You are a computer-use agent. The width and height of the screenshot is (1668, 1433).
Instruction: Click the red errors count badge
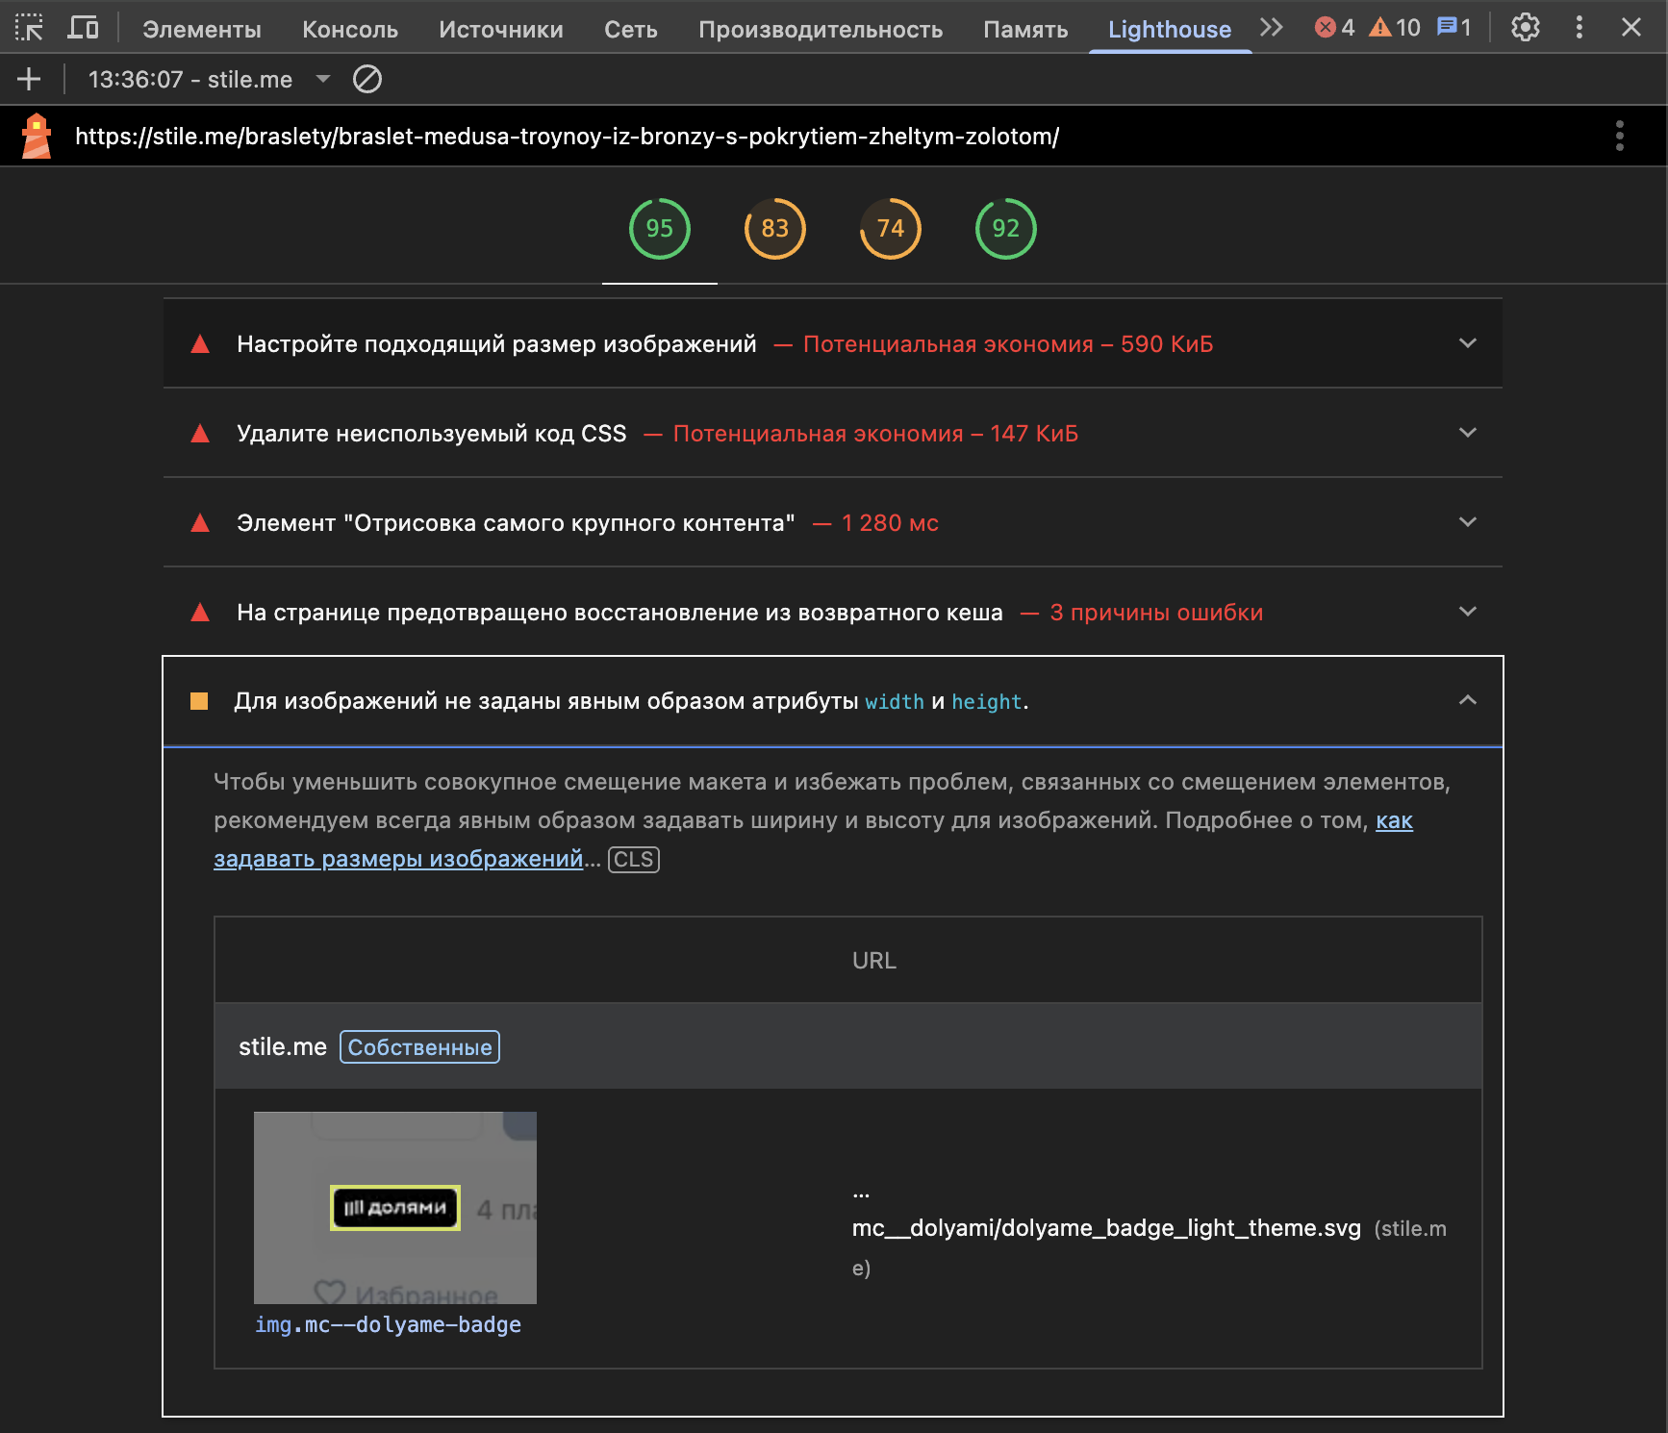pyautogui.click(x=1334, y=28)
